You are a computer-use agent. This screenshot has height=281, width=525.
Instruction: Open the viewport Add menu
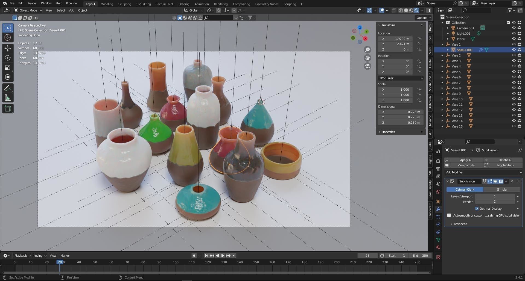pyautogui.click(x=72, y=10)
